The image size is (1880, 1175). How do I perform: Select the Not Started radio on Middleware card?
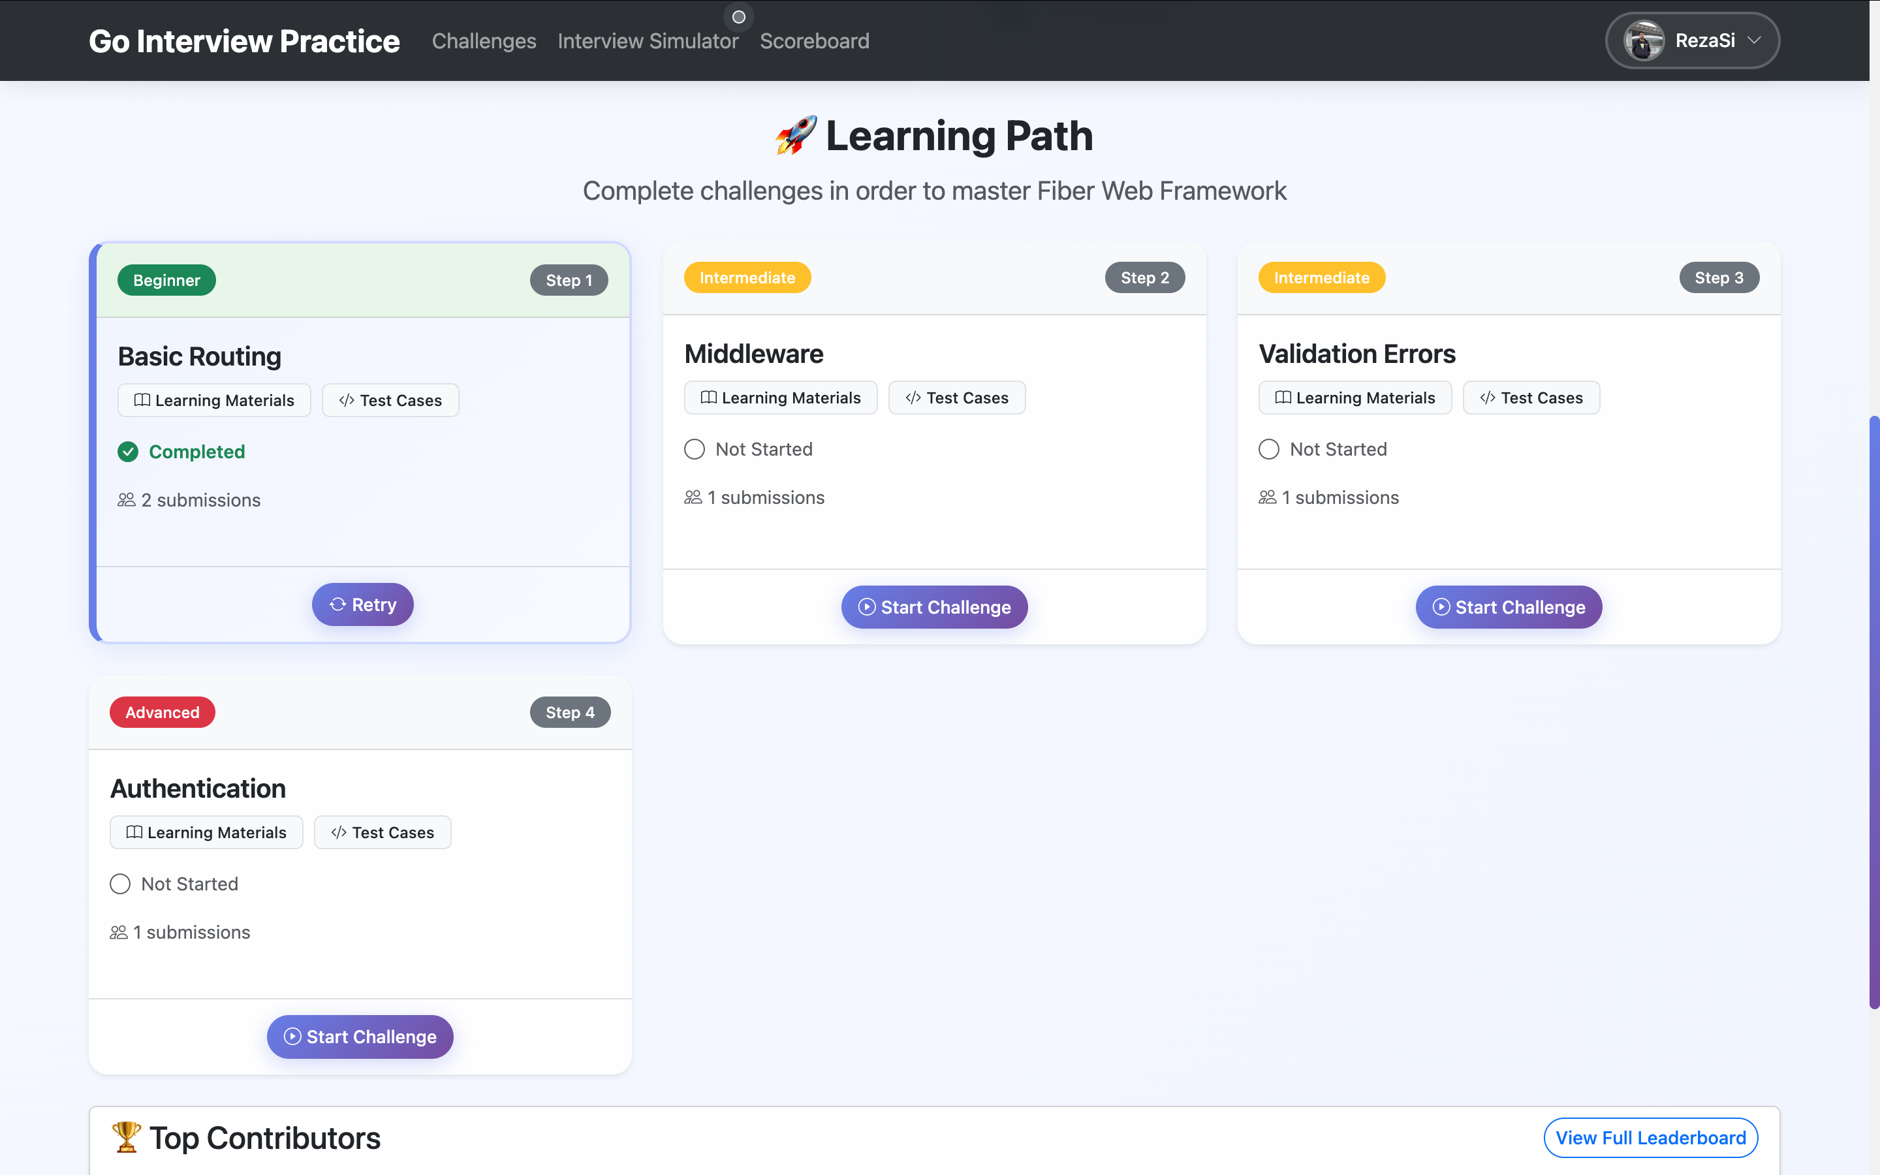tap(694, 448)
